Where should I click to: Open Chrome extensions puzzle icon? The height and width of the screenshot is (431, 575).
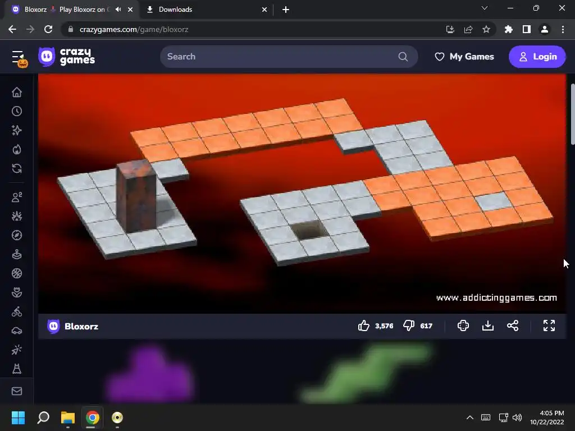(x=508, y=29)
